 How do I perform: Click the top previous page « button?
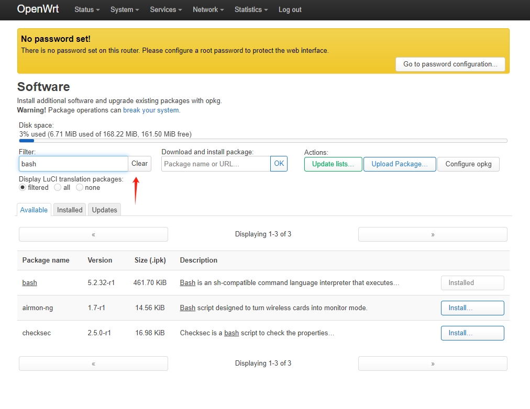click(x=93, y=234)
